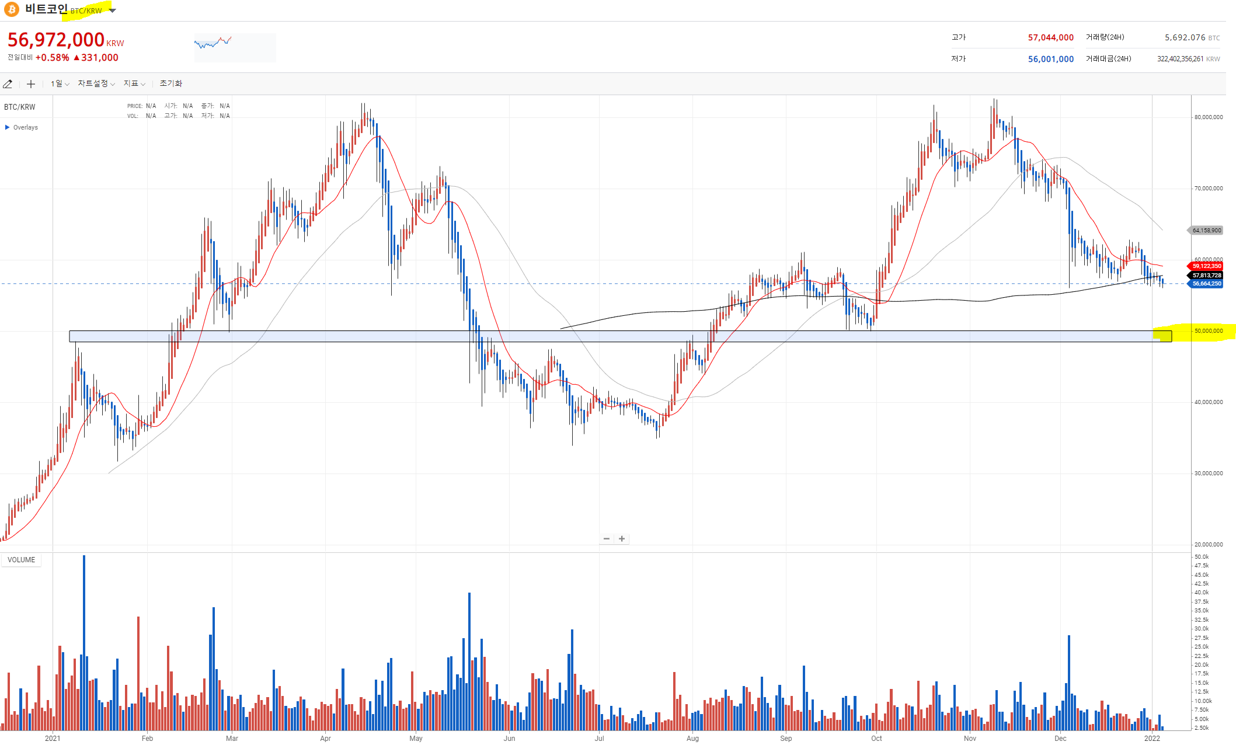Select the pencil drawing tool
Screen dimensions: 1236x745
[8, 84]
